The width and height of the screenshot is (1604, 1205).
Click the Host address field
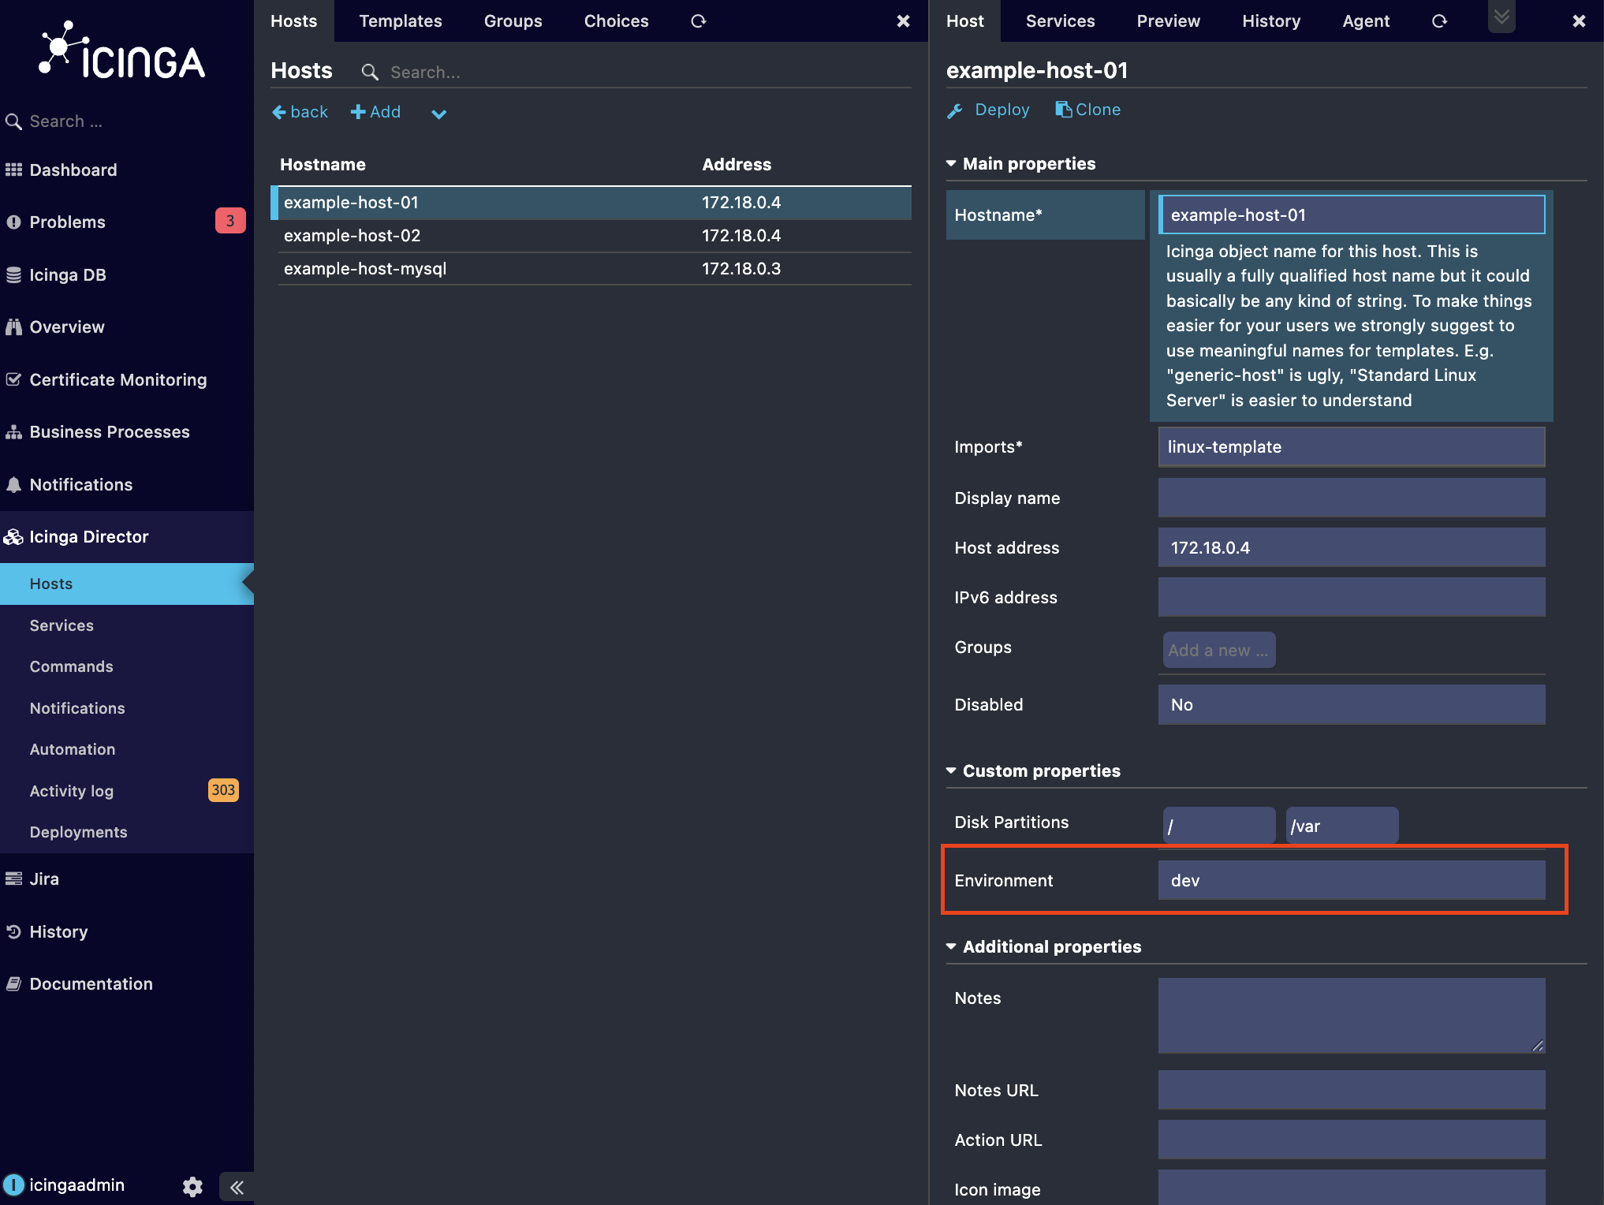1351,548
